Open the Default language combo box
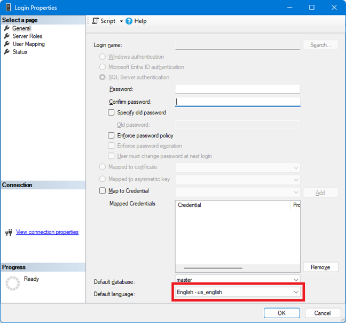This screenshot has width=346, height=323. (296, 293)
